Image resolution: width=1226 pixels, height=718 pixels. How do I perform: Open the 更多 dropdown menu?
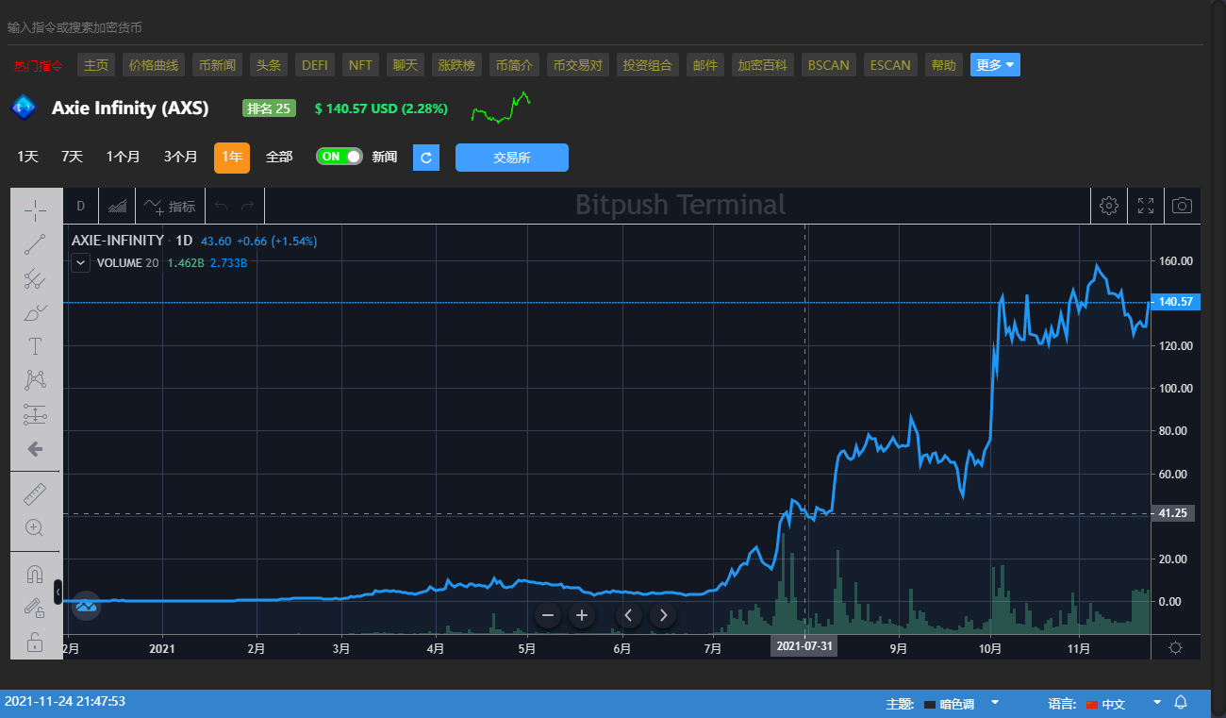(995, 65)
